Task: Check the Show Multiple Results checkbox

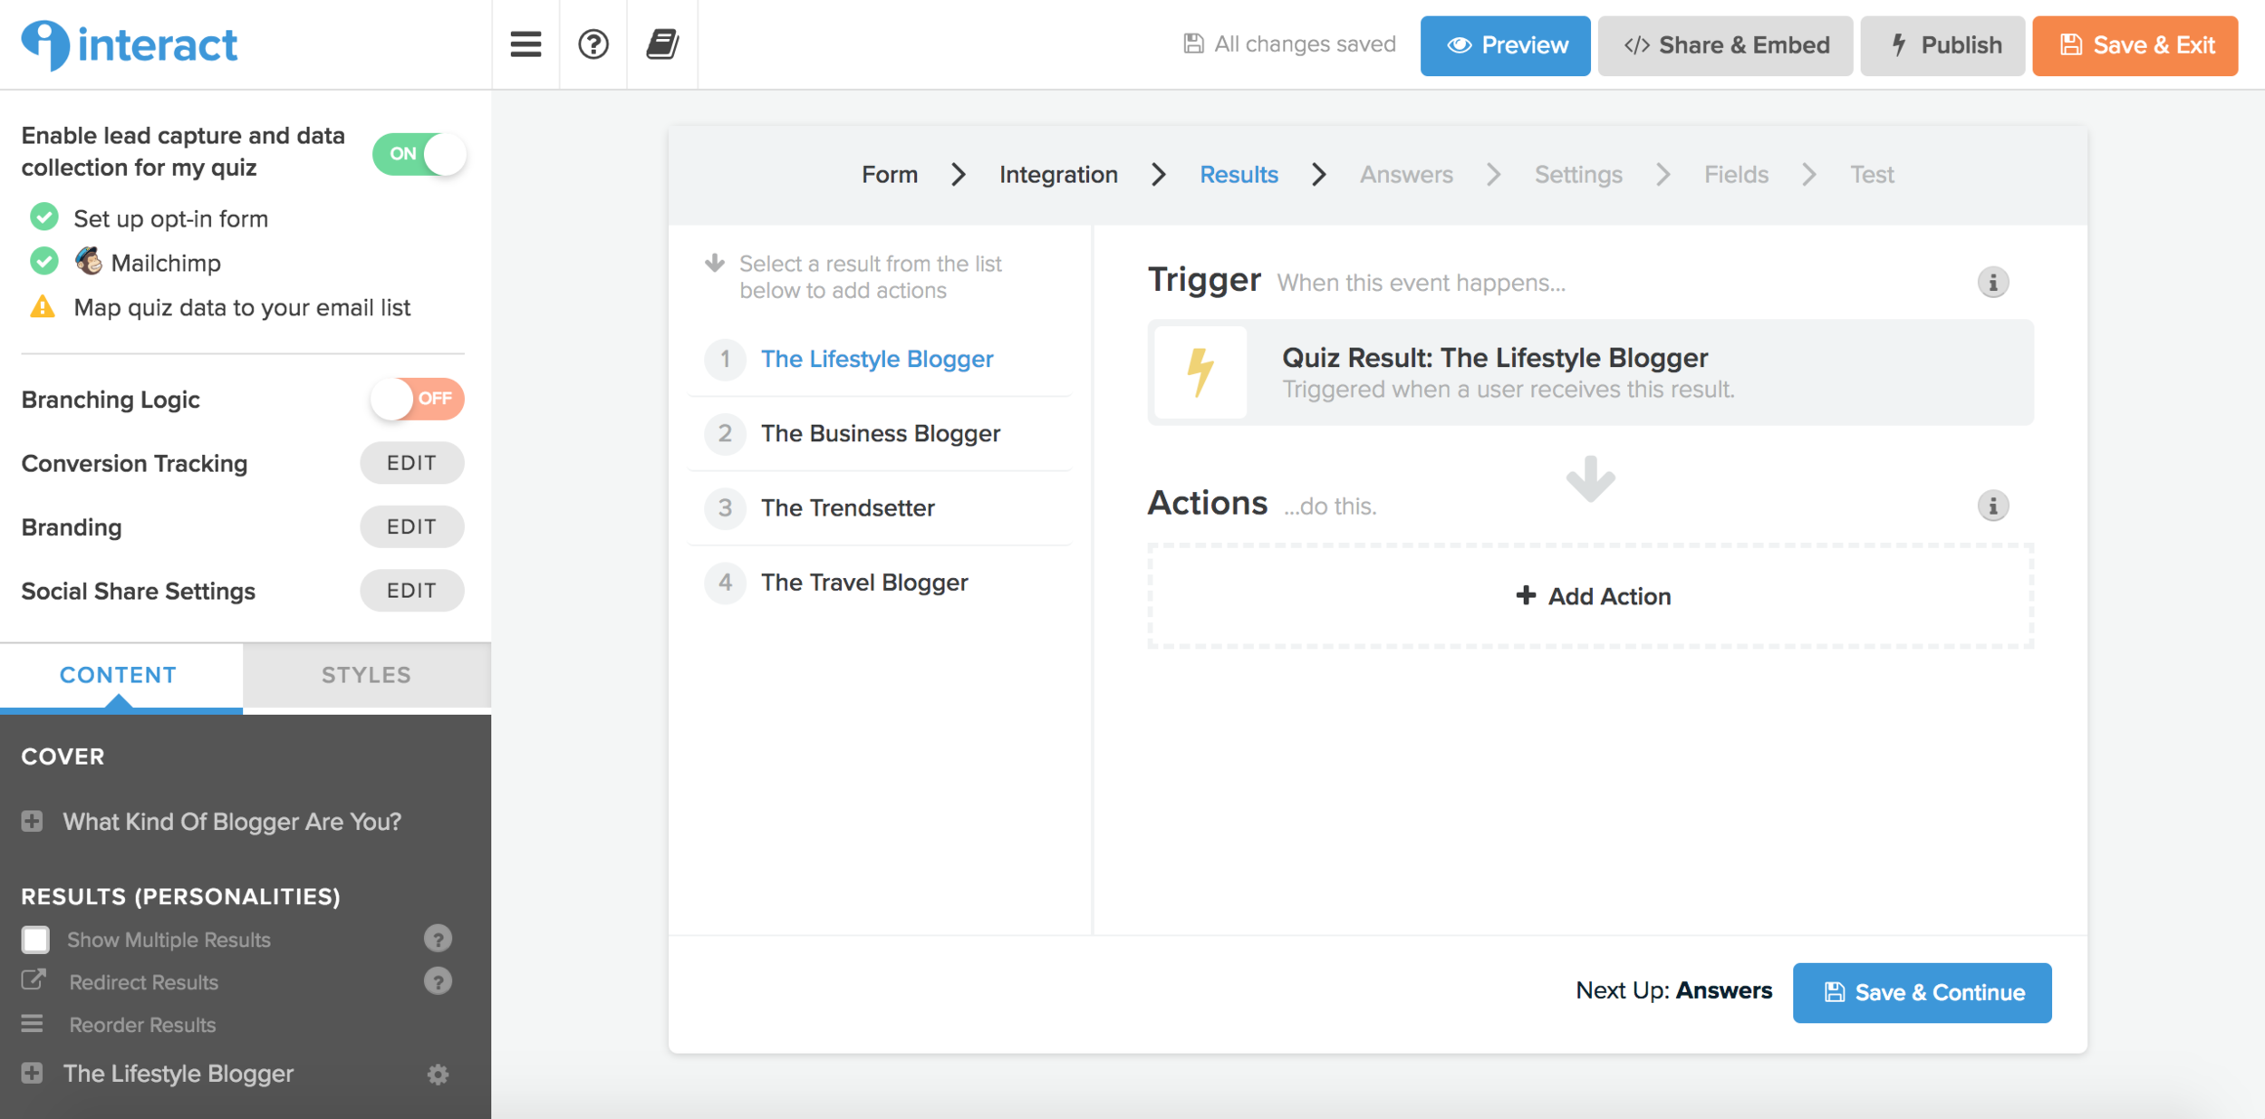Action: [x=35, y=939]
